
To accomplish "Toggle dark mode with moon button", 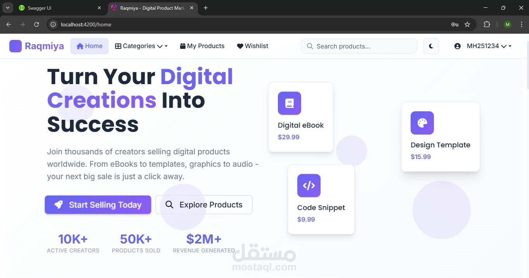I will 431,46.
